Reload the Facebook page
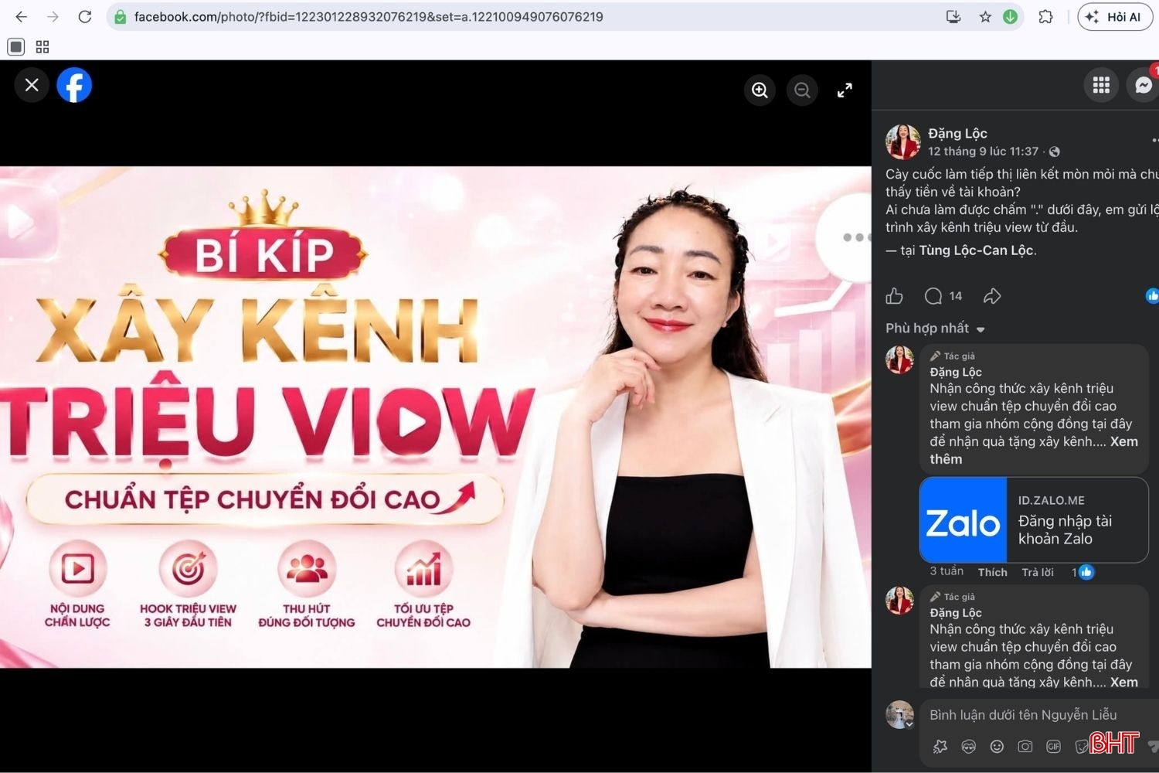Image resolution: width=1159 pixels, height=773 pixels. [x=85, y=16]
